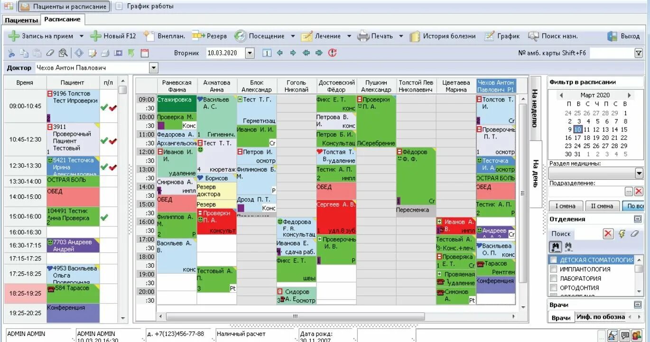Toggle the По все shift button

pyautogui.click(x=633, y=206)
